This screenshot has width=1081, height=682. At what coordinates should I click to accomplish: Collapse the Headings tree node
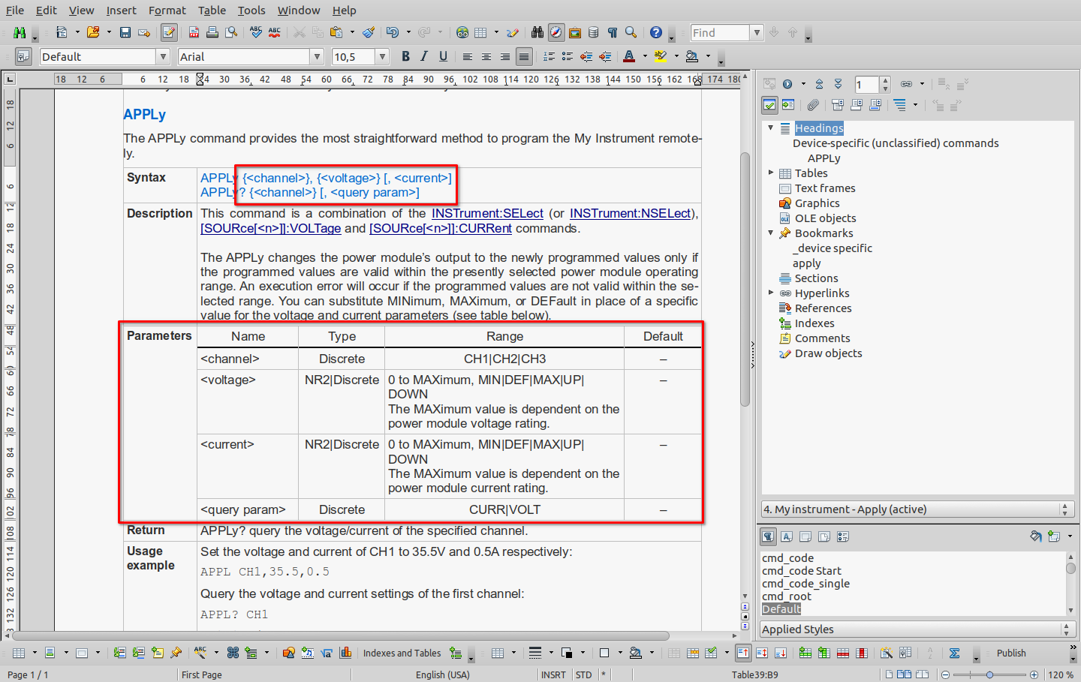[x=770, y=128]
